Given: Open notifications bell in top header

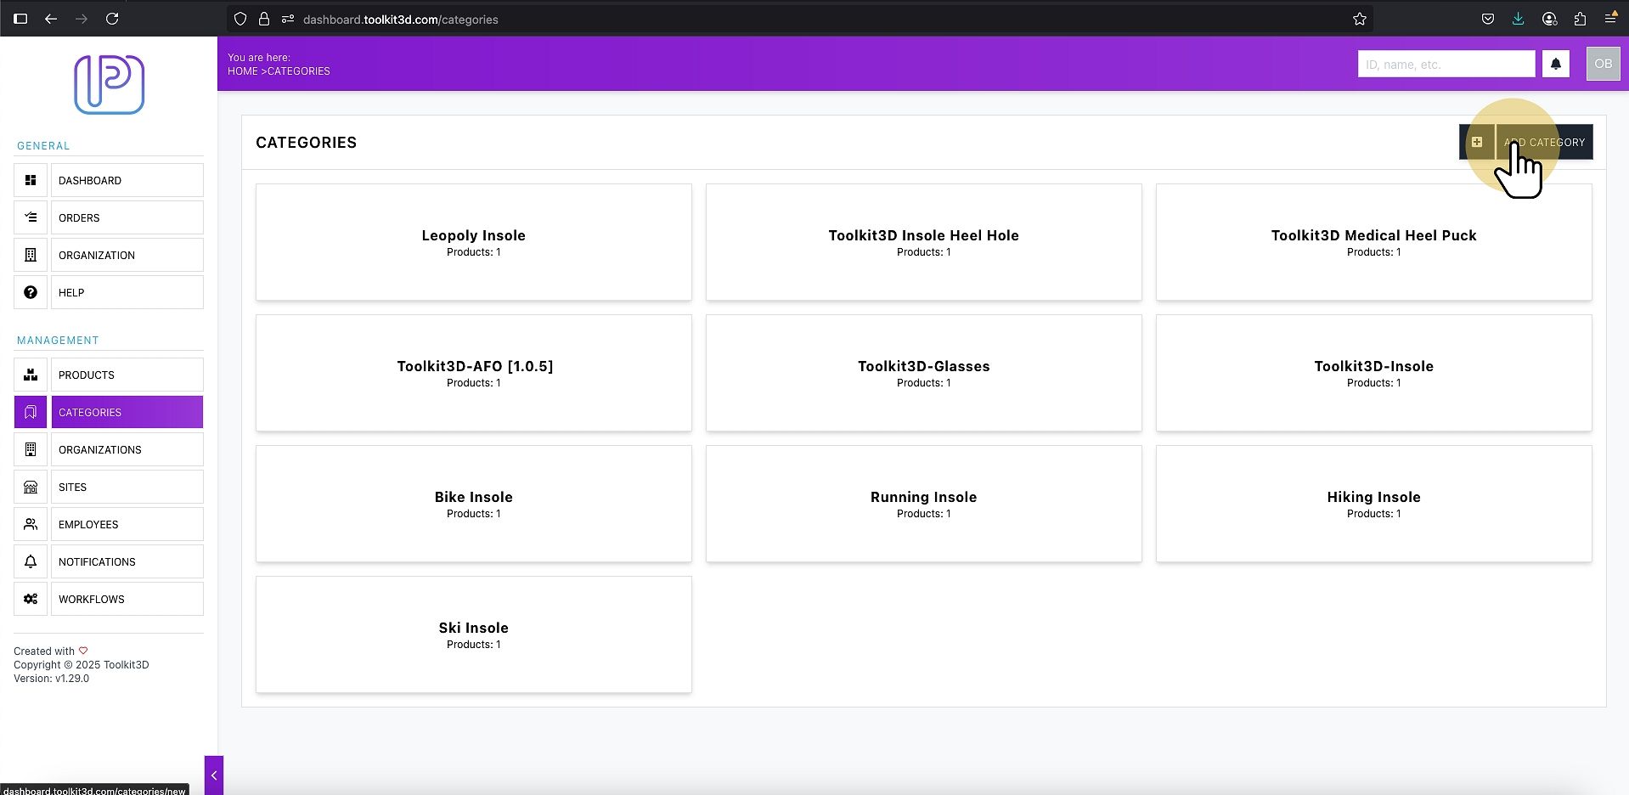Looking at the screenshot, I should tap(1555, 64).
